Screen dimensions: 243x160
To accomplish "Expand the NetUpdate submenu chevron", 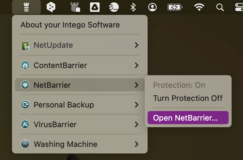I will (x=136, y=45).
